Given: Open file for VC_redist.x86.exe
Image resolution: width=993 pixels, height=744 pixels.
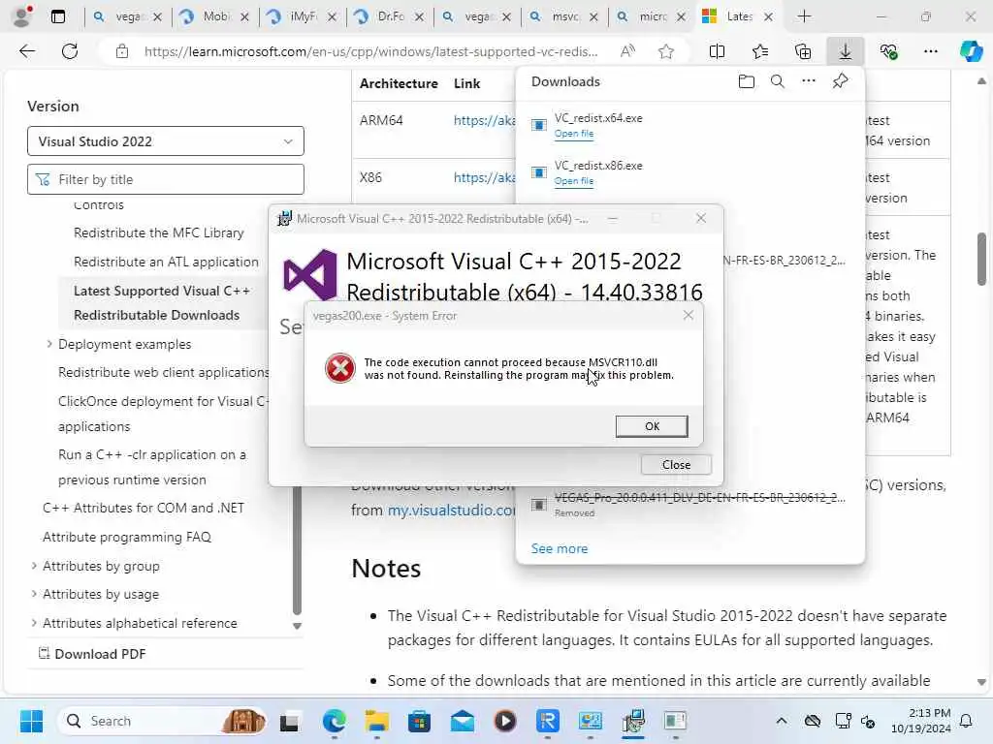Looking at the screenshot, I should click(x=574, y=181).
